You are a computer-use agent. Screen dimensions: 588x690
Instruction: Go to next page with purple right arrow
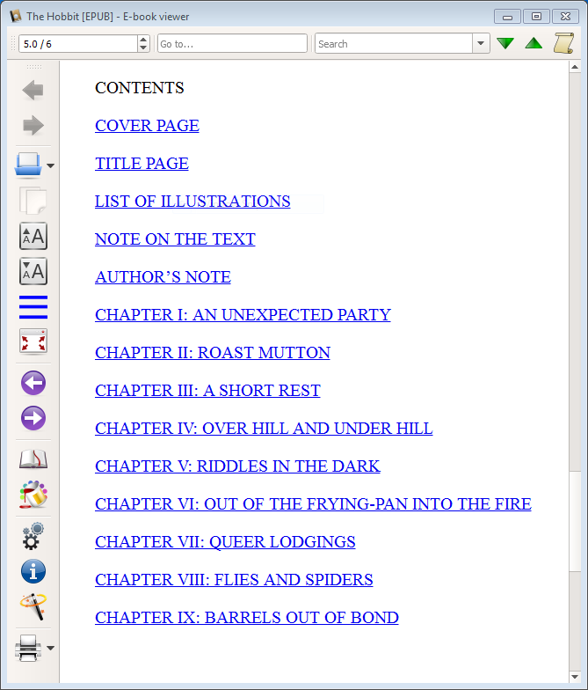(x=33, y=417)
